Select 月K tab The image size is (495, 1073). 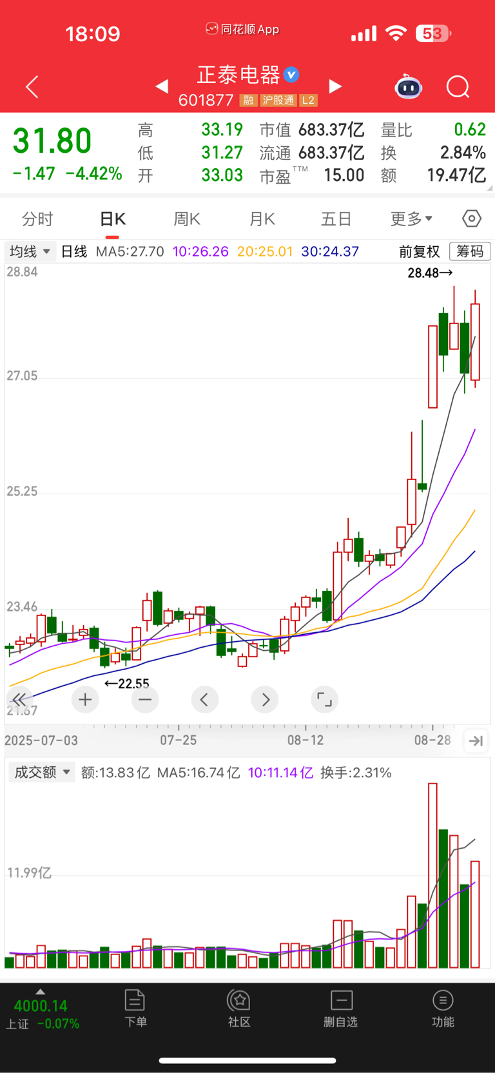[x=262, y=219]
